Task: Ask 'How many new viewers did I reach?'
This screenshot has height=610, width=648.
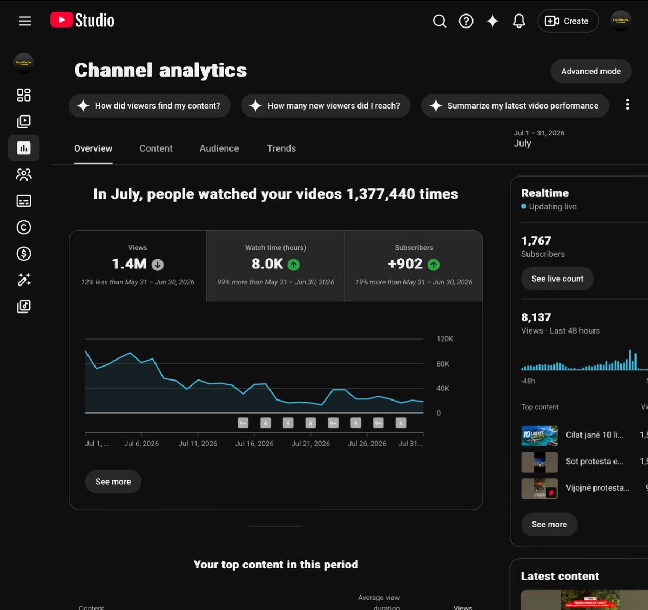Action: coord(326,106)
